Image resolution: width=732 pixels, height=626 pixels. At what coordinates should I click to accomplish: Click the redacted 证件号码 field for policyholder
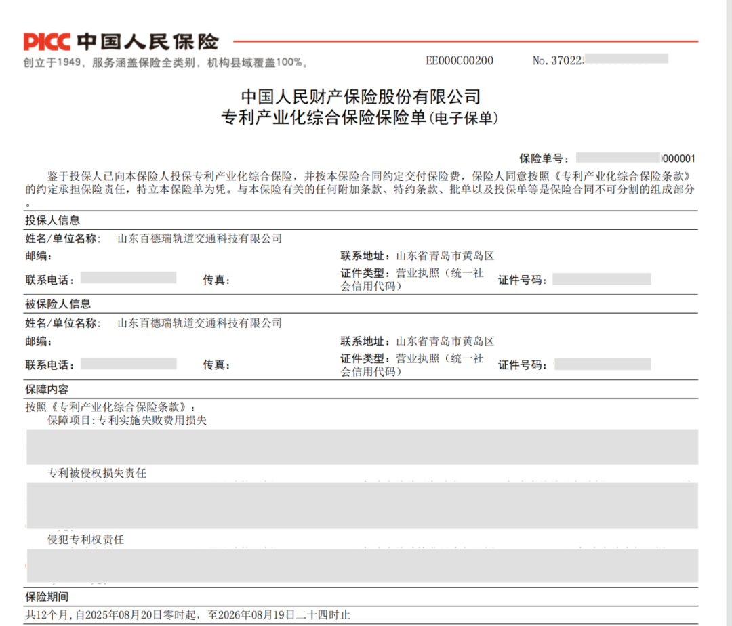click(x=602, y=279)
